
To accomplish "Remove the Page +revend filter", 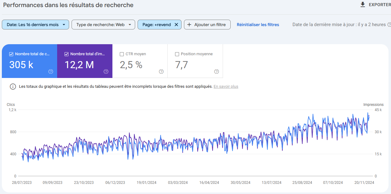I will coord(176,25).
